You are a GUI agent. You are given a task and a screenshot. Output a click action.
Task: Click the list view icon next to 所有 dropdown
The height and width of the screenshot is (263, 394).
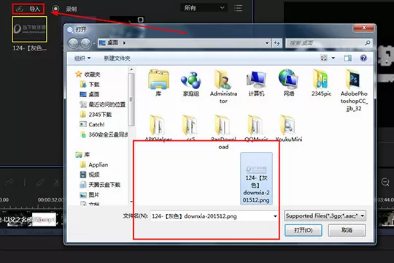pyautogui.click(x=238, y=8)
